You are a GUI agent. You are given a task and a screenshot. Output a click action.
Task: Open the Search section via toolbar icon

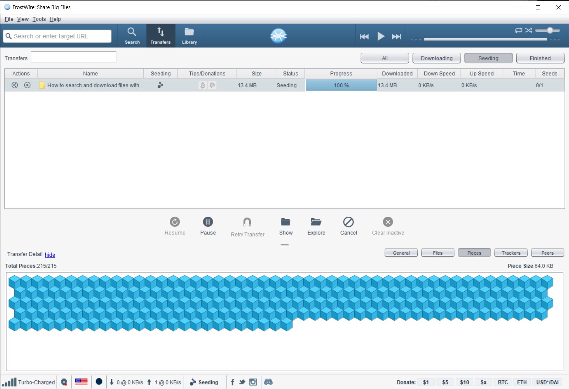pos(132,35)
